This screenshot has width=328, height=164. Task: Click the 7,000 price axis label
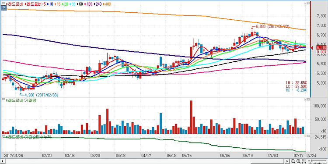tap(321, 25)
